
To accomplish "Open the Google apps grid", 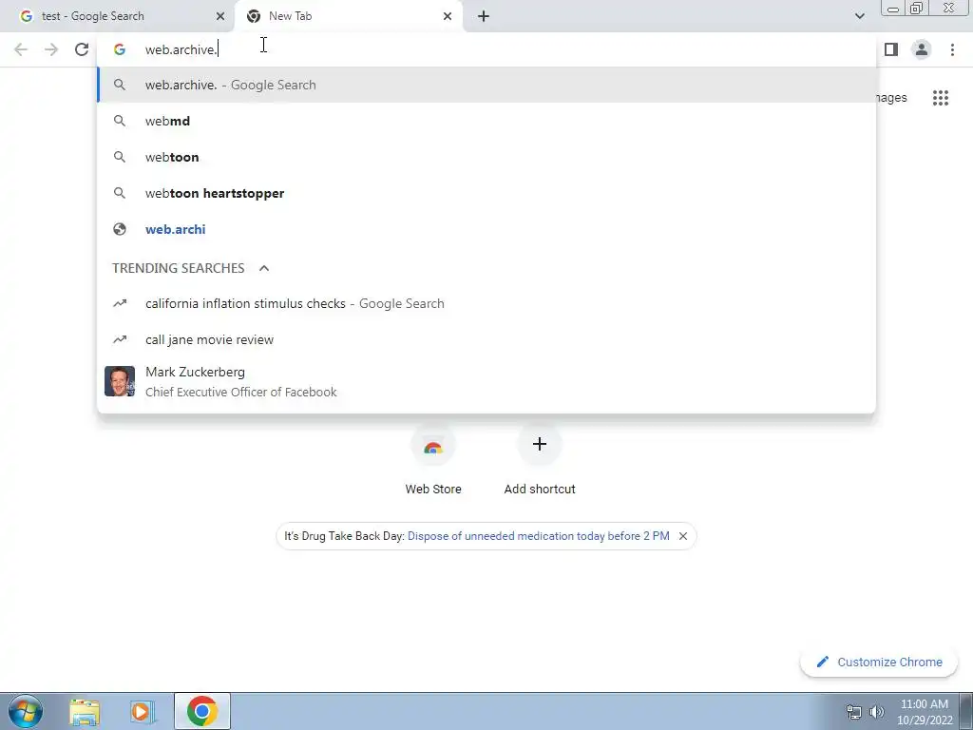I will [941, 98].
